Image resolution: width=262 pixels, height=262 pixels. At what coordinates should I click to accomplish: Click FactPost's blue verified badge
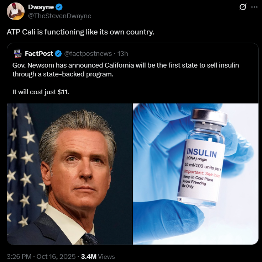pos(58,54)
